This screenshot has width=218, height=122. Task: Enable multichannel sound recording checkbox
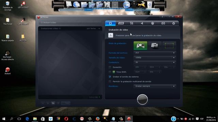[110, 81]
